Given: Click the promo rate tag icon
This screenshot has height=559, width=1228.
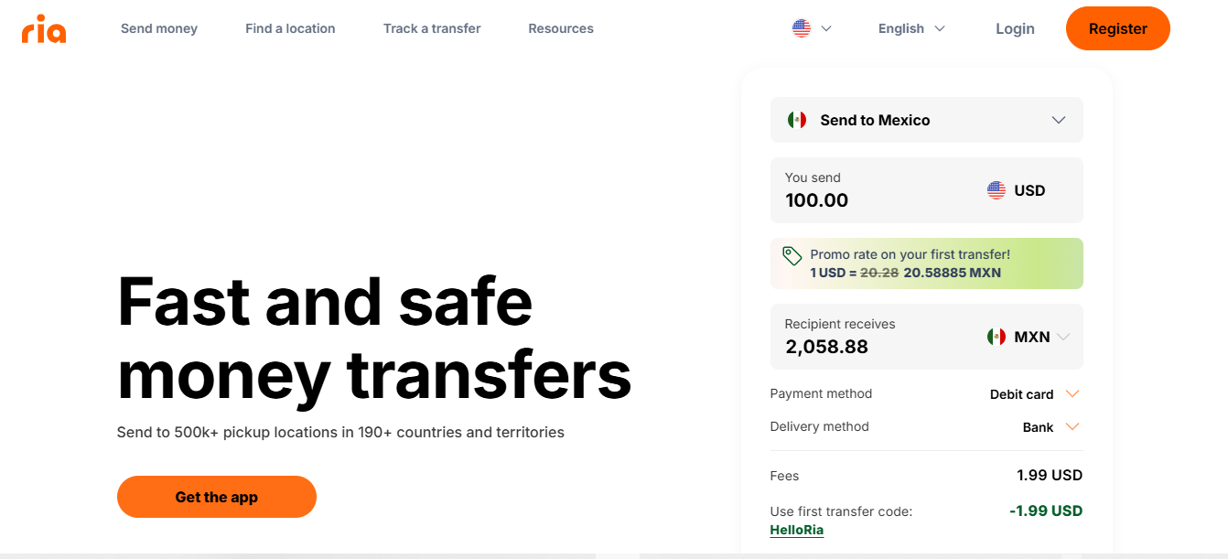Looking at the screenshot, I should click(792, 255).
